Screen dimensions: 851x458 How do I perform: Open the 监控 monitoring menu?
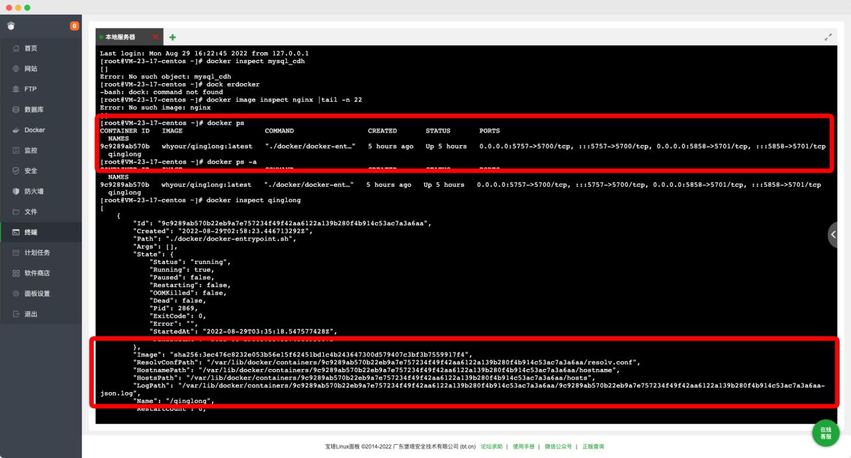coord(41,150)
